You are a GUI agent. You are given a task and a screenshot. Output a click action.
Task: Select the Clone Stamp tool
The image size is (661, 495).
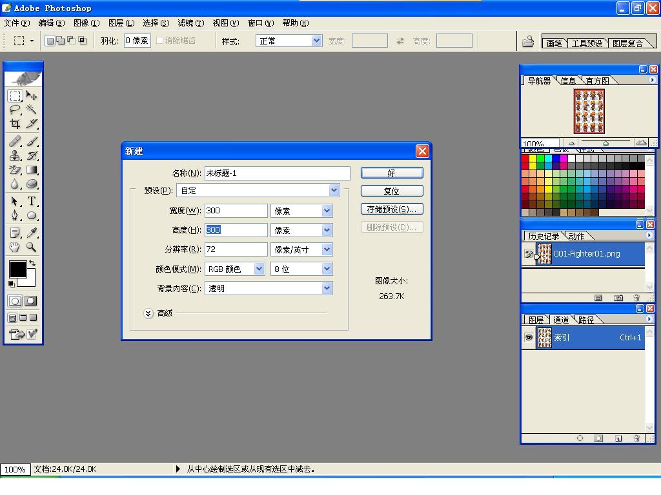15,156
